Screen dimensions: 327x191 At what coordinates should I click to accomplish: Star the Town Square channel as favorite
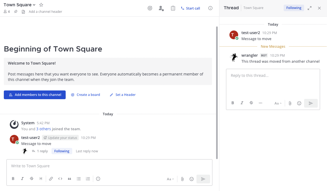[x=41, y=5]
